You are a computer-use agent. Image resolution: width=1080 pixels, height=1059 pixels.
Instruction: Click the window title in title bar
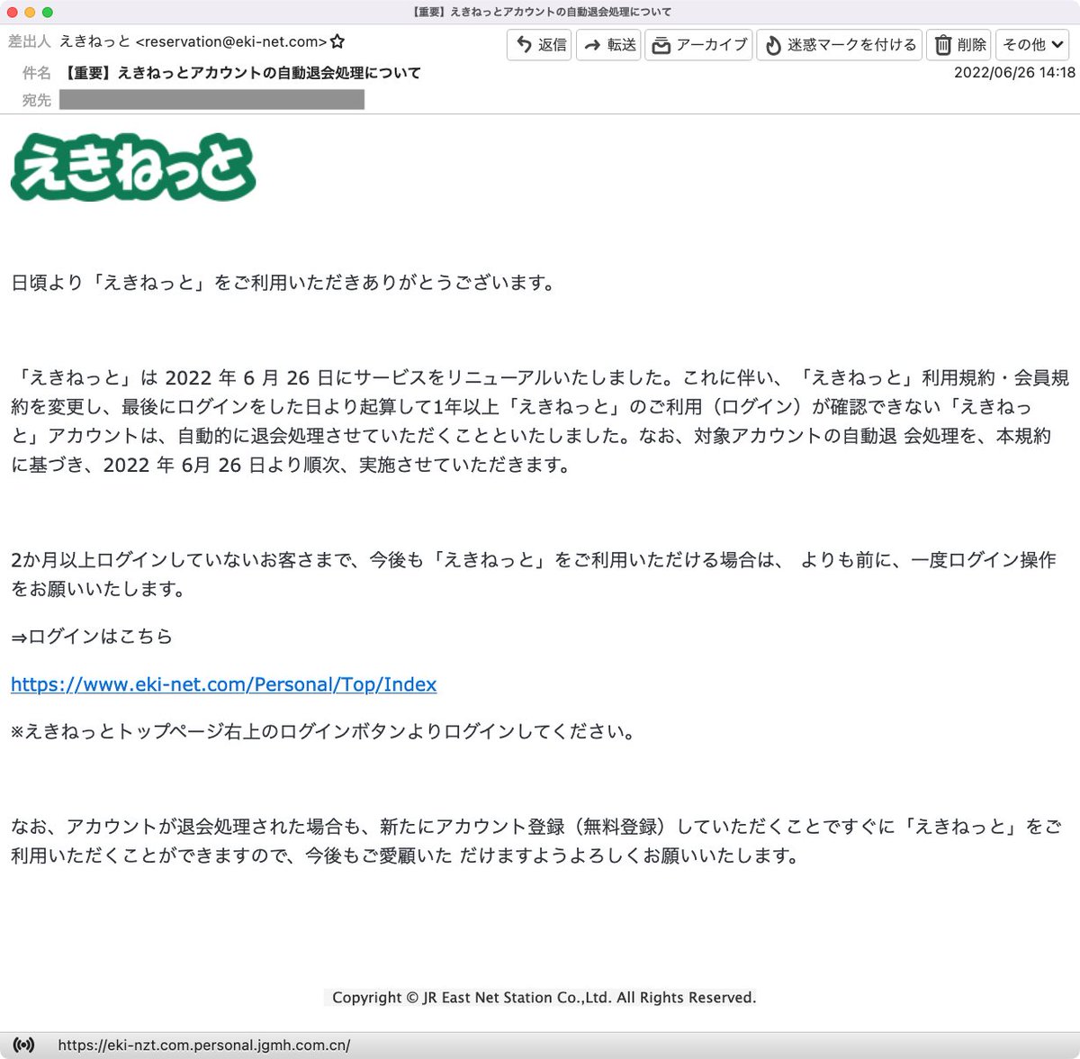(541, 12)
